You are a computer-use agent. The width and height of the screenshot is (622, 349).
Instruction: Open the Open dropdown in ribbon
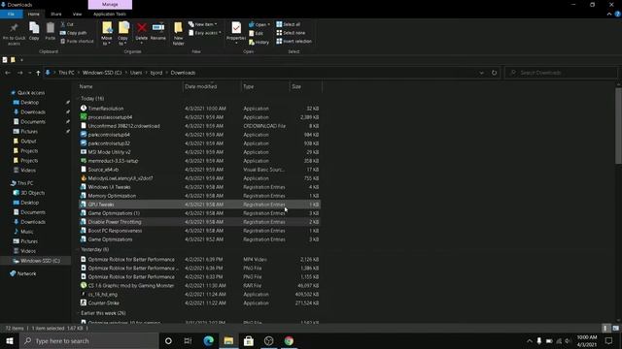pyautogui.click(x=259, y=24)
